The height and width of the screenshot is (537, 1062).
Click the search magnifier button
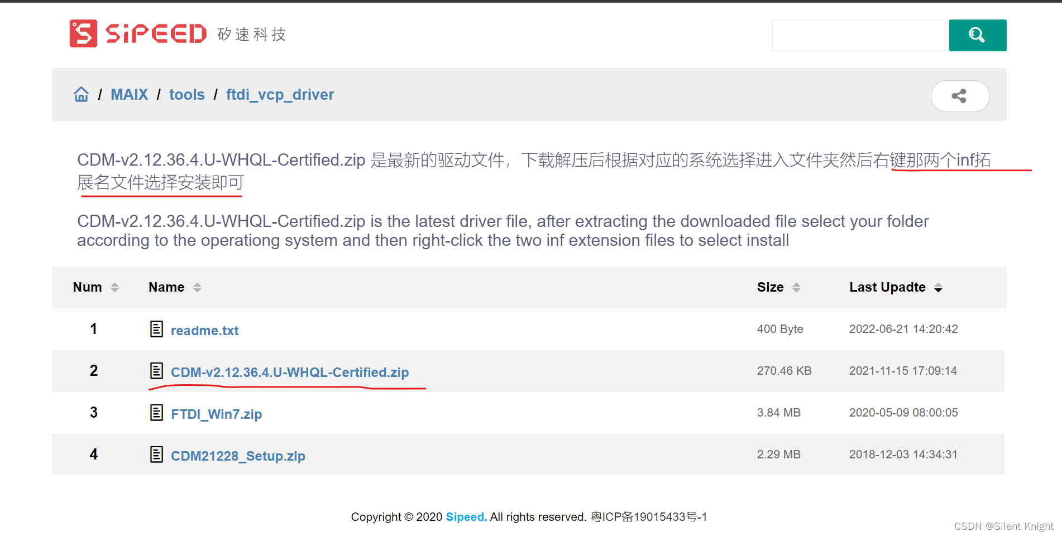[978, 35]
